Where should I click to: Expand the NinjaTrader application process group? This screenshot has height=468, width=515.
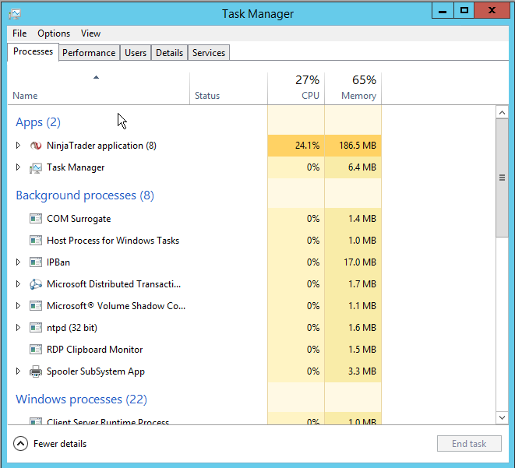pos(19,146)
